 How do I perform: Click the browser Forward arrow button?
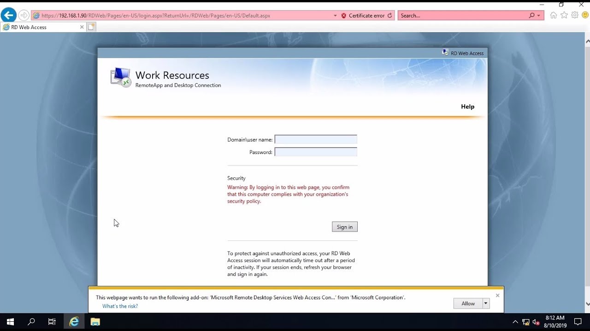click(24, 15)
